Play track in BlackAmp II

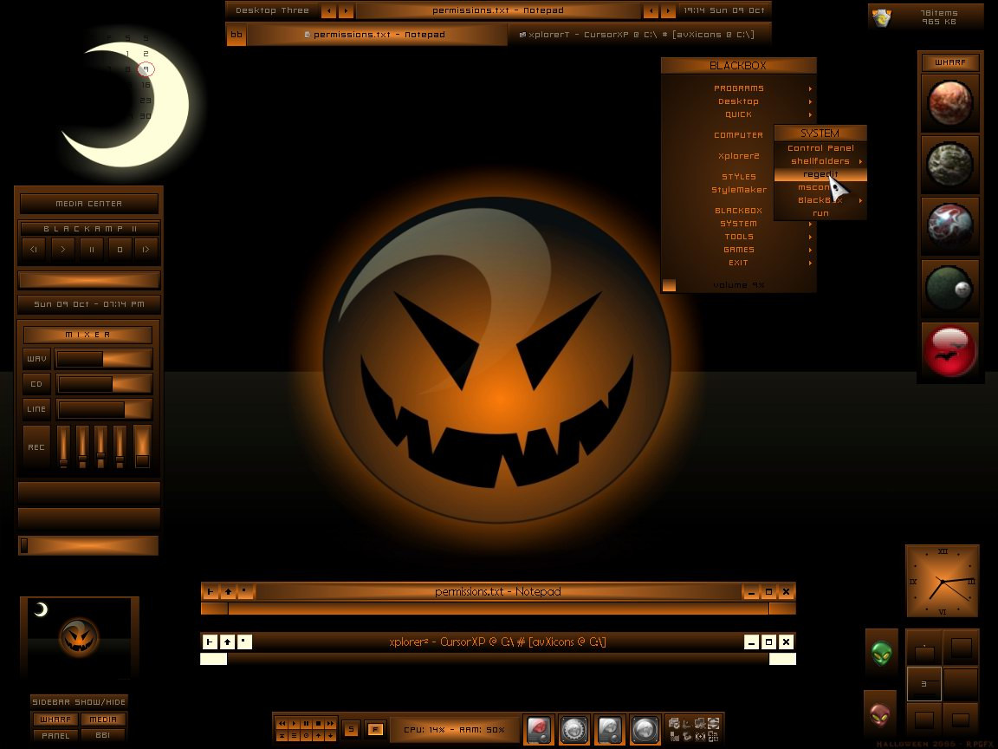point(62,249)
